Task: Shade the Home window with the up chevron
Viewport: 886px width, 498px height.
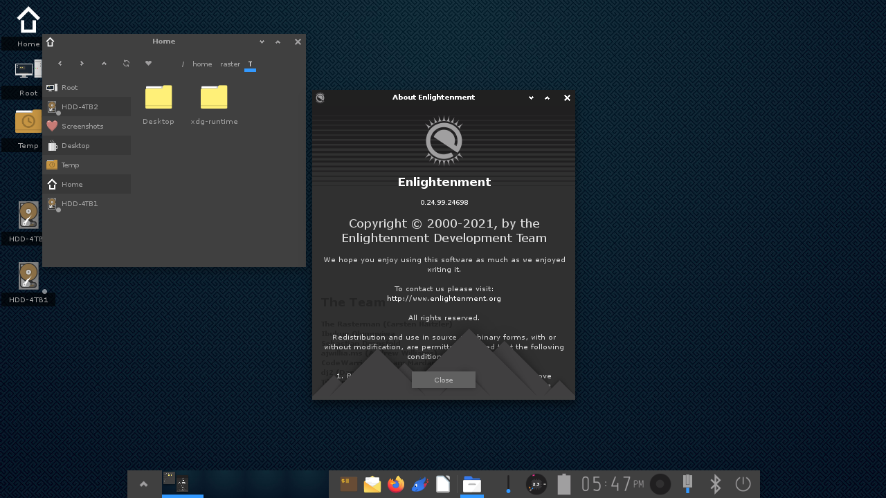Action: coord(277,41)
